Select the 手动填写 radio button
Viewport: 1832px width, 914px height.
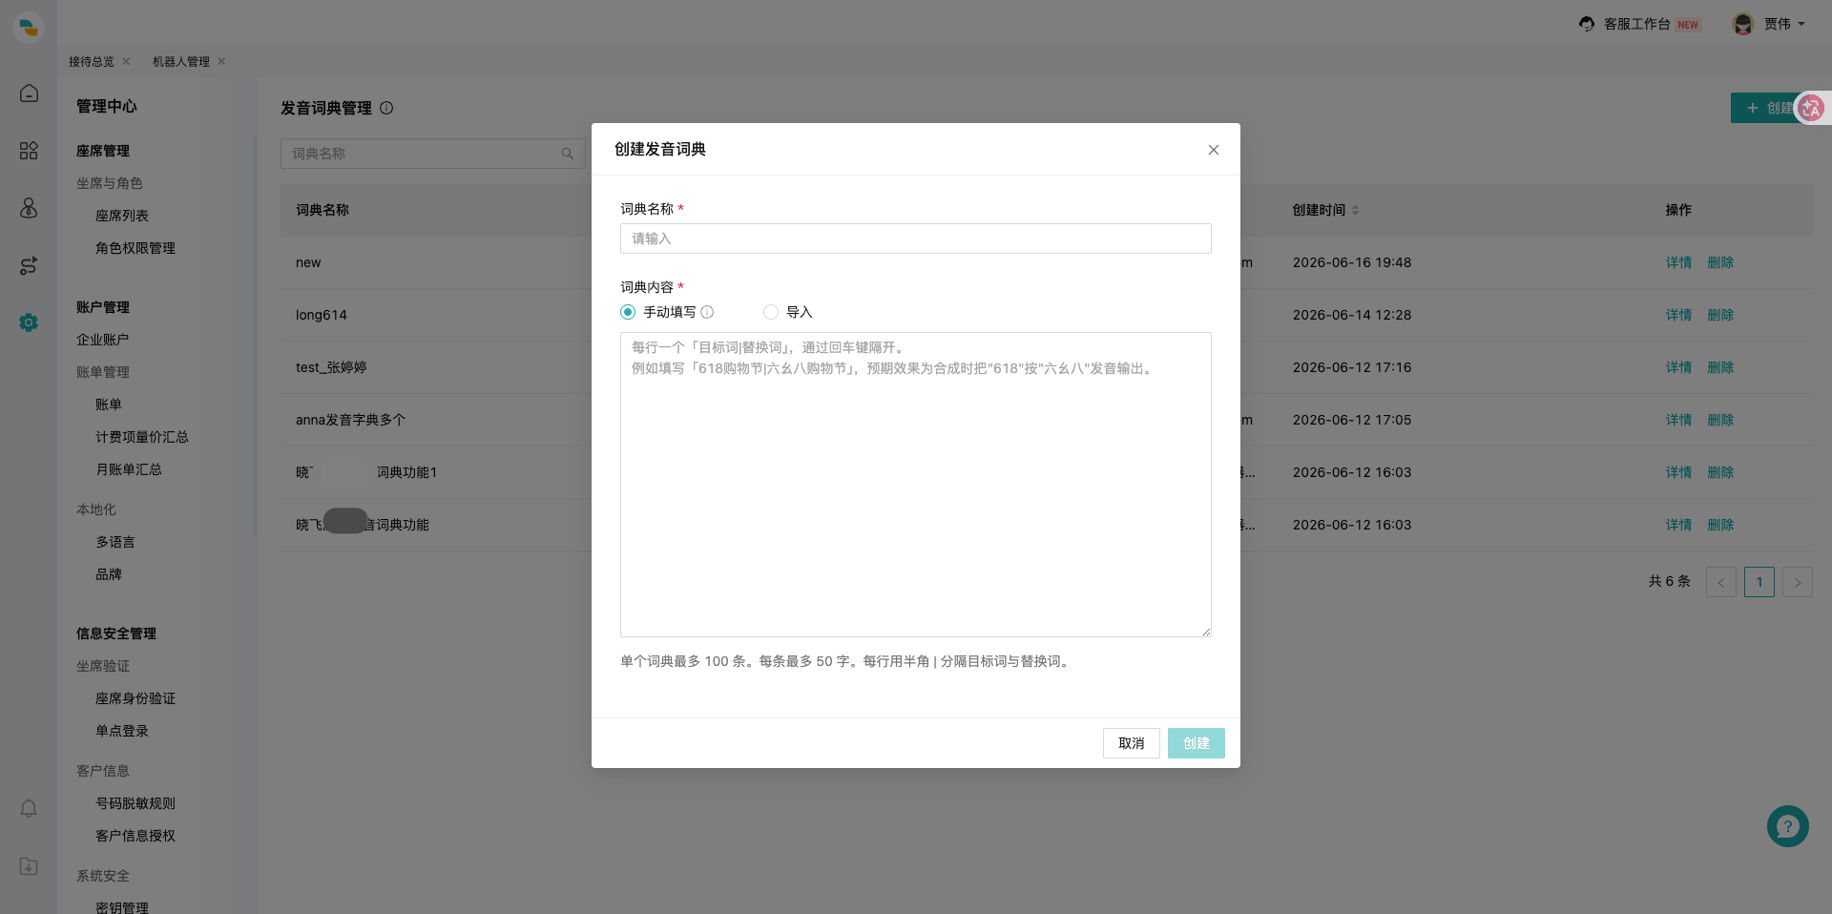click(628, 312)
